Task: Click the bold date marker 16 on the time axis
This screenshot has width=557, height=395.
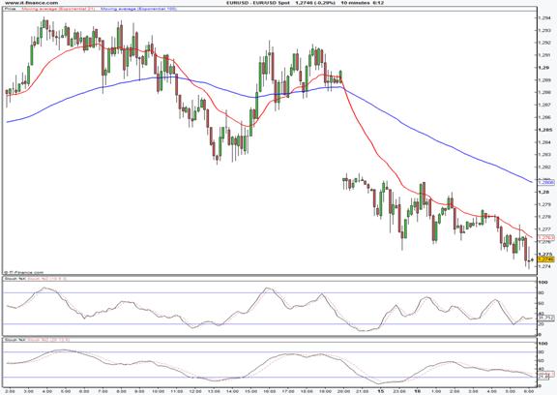Action: coord(418,391)
